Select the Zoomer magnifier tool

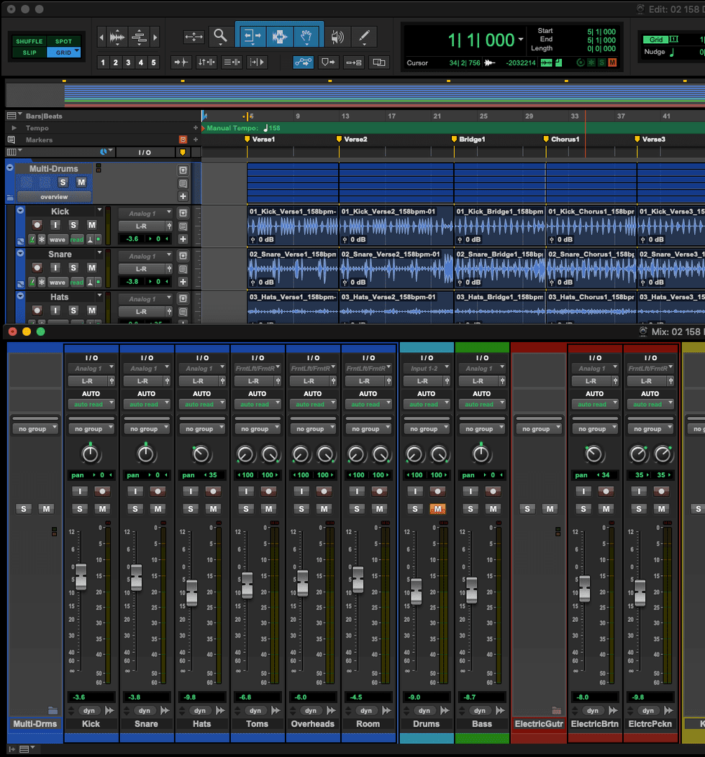(x=220, y=37)
